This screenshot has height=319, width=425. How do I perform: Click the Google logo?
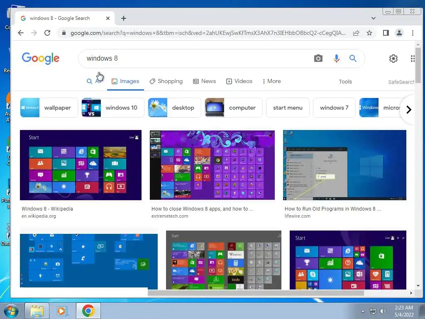pos(41,58)
